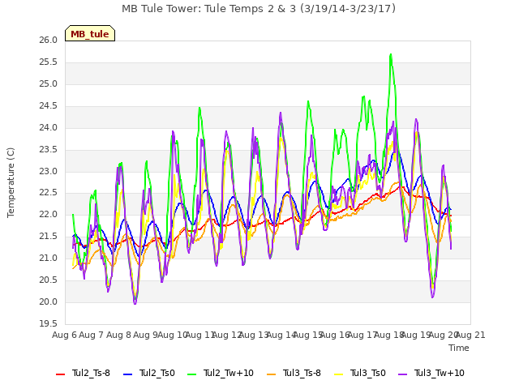
Task: Click the purple trough near 20.0 on Aug 8
Action: (x=135, y=303)
